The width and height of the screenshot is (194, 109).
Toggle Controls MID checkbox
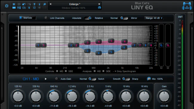(x=57, y=71)
